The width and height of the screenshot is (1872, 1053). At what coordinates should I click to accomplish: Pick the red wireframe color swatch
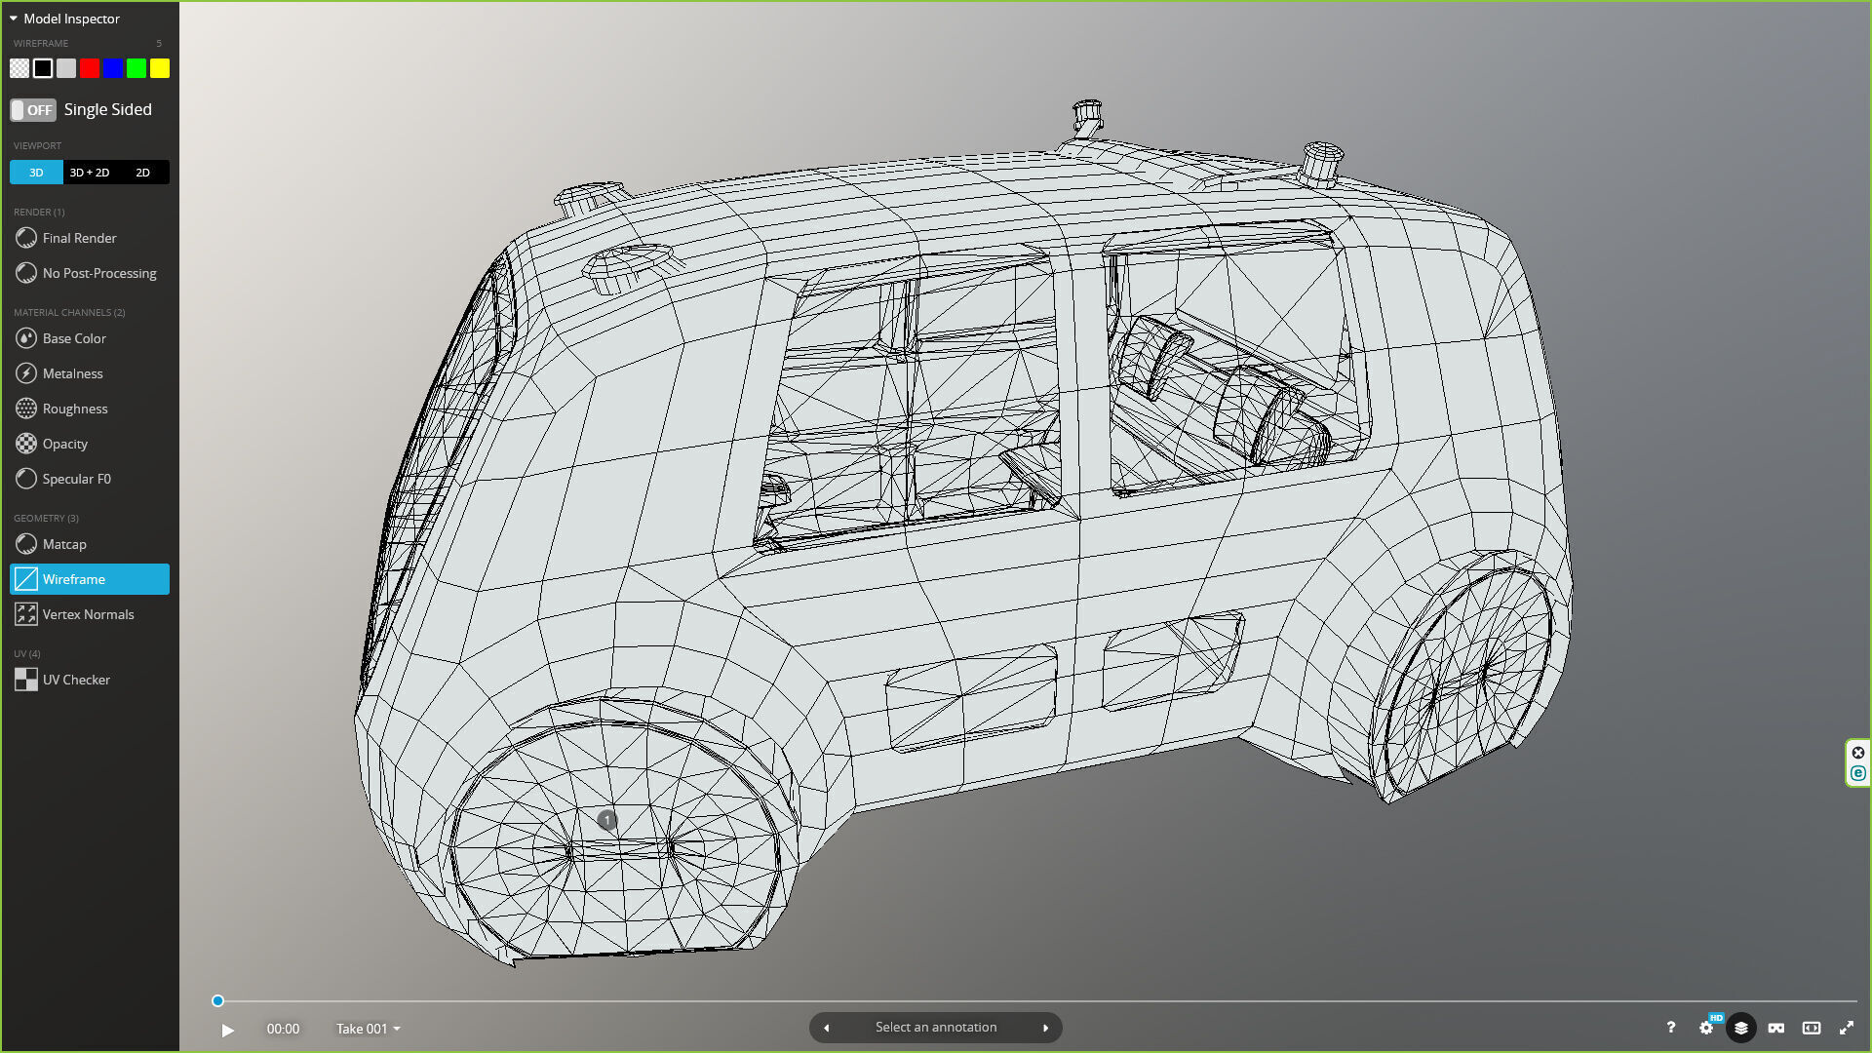(90, 68)
